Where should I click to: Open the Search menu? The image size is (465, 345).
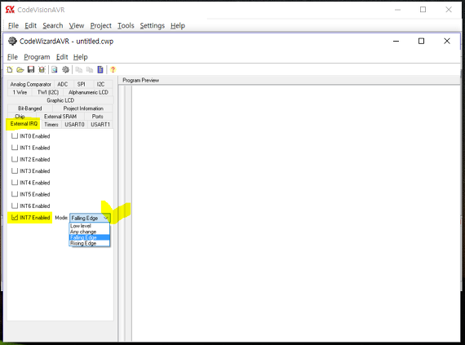pyautogui.click(x=53, y=26)
